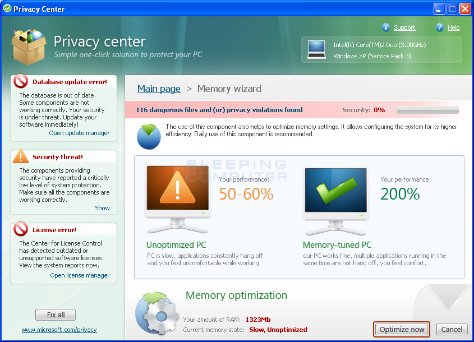Click the shield icon in the title bar

pyautogui.click(x=7, y=8)
